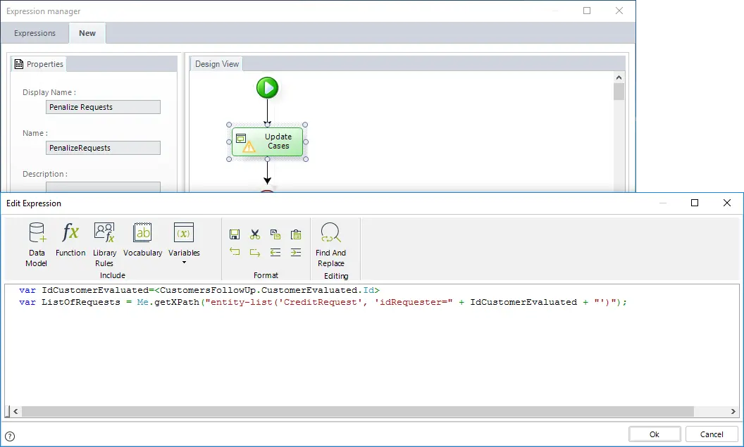Click the left scroll arrow in code editor
Viewport: 744px width, 447px height.
(x=15, y=411)
